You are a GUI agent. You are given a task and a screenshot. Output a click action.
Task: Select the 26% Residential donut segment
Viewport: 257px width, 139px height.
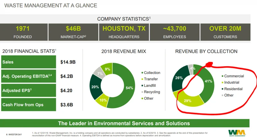tap(177, 78)
